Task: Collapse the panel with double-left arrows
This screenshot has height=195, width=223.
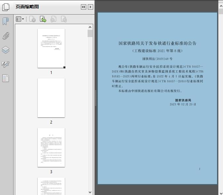Action: coord(84,7)
